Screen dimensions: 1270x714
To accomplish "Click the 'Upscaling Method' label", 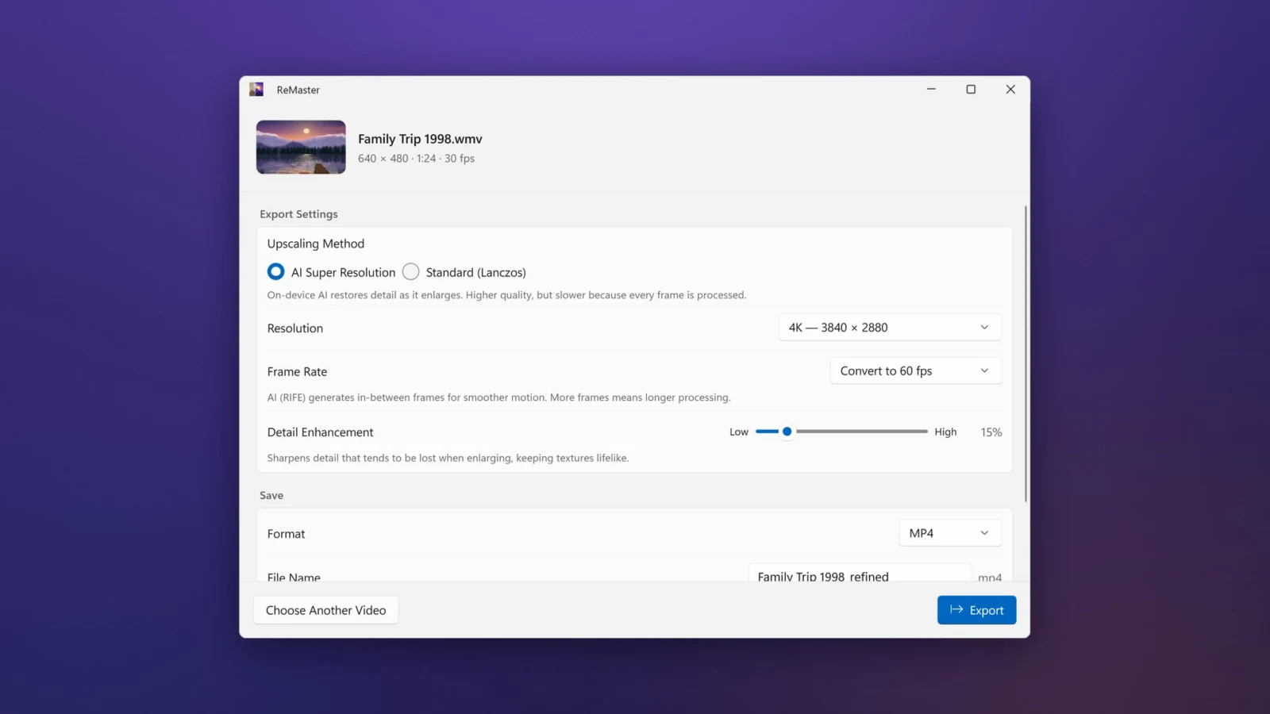I will click(316, 244).
